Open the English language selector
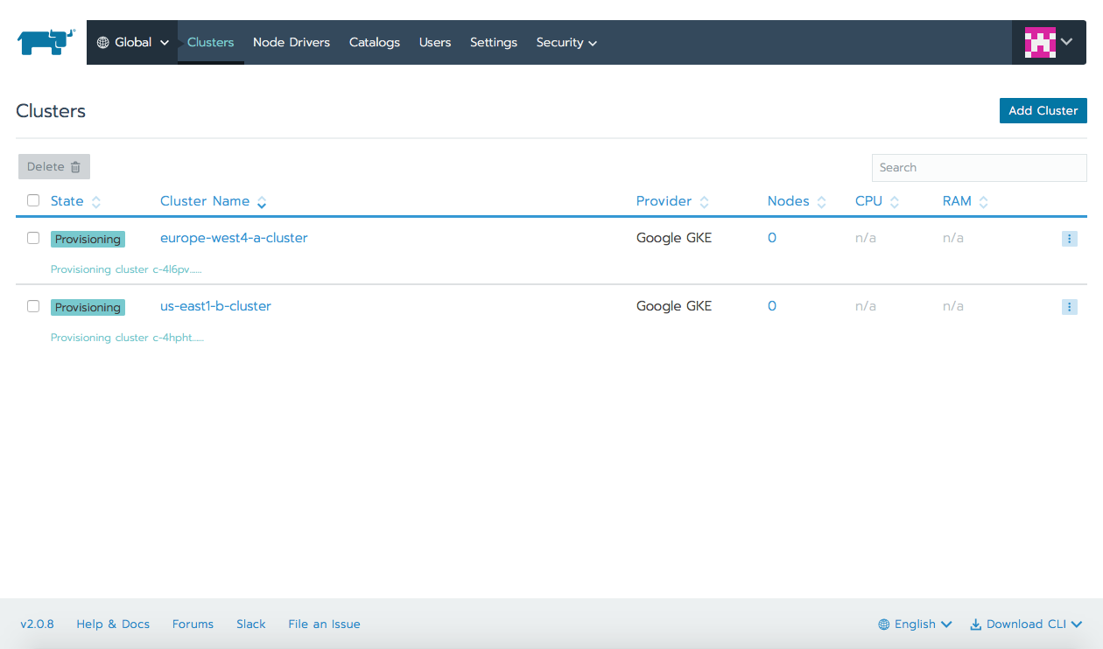The height and width of the screenshot is (649, 1103). [915, 625]
